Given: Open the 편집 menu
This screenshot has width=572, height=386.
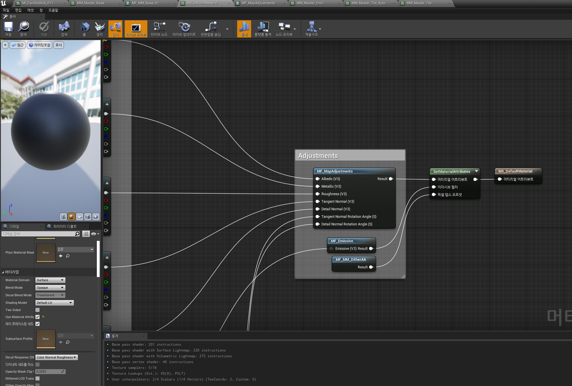Looking at the screenshot, I should [18, 10].
